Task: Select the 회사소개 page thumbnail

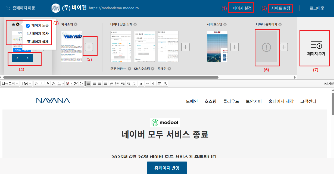Action: (x=72, y=47)
